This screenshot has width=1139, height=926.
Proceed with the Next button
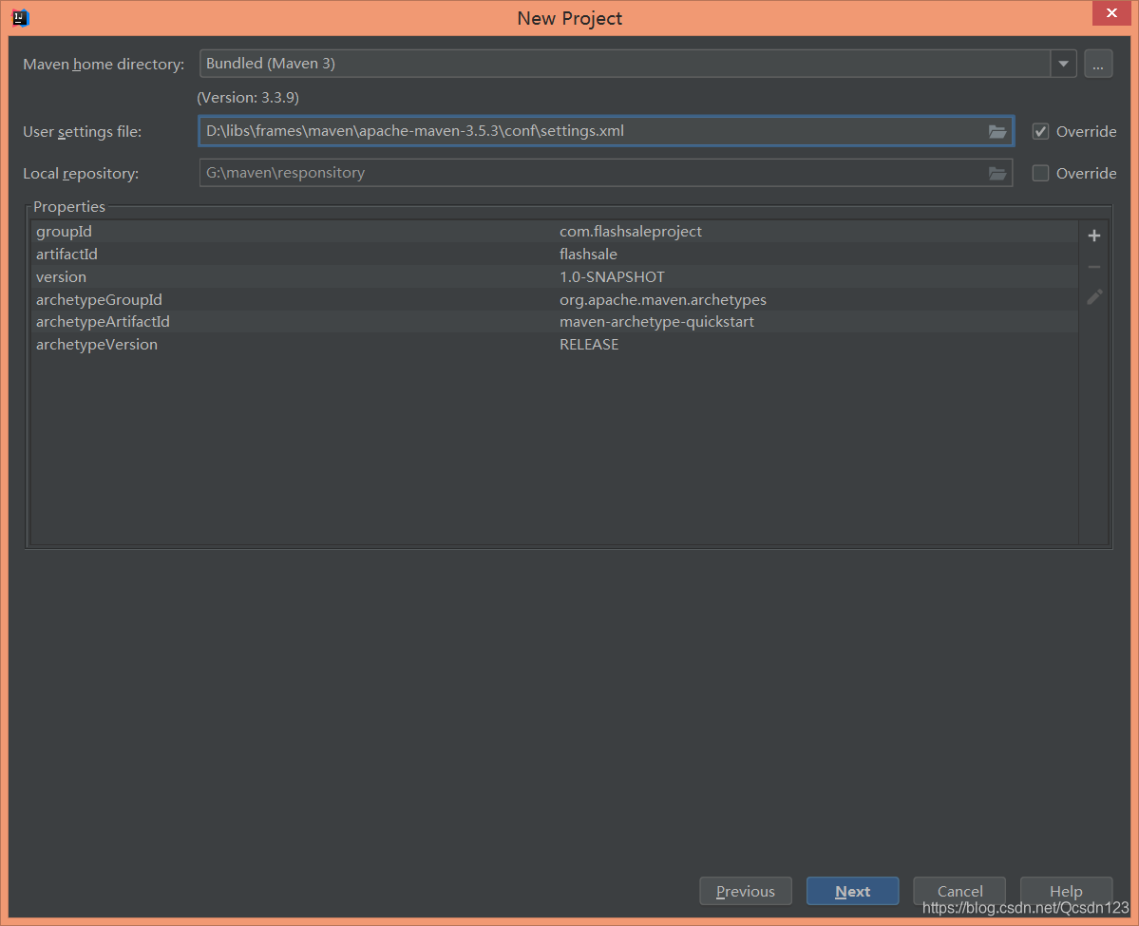coord(853,891)
